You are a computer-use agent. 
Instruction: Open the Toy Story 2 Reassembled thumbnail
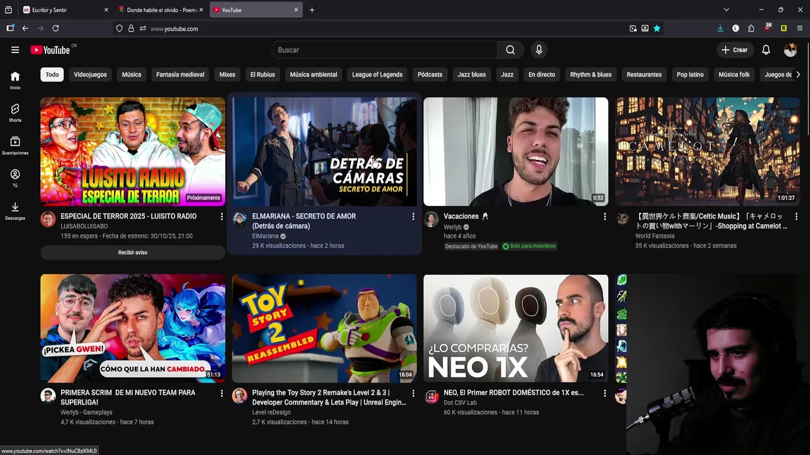click(324, 328)
